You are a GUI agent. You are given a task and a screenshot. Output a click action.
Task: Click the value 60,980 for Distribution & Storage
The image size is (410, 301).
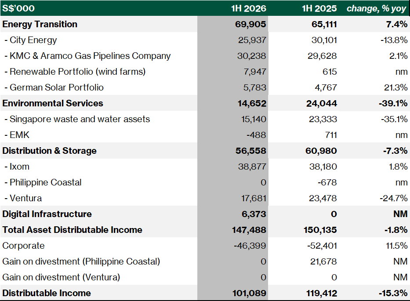pos(321,151)
